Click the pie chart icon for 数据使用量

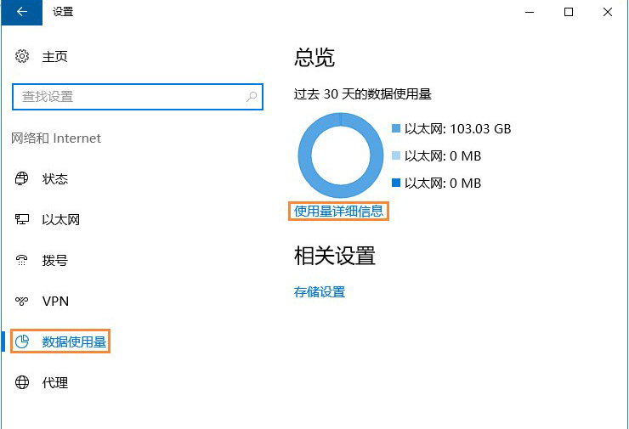point(21,342)
